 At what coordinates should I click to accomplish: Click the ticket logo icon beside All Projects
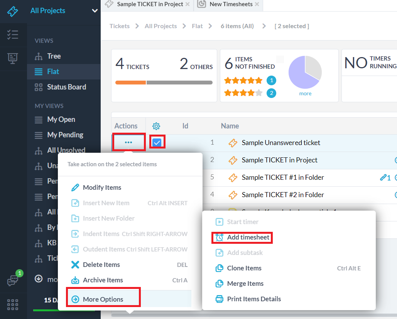click(x=12, y=11)
